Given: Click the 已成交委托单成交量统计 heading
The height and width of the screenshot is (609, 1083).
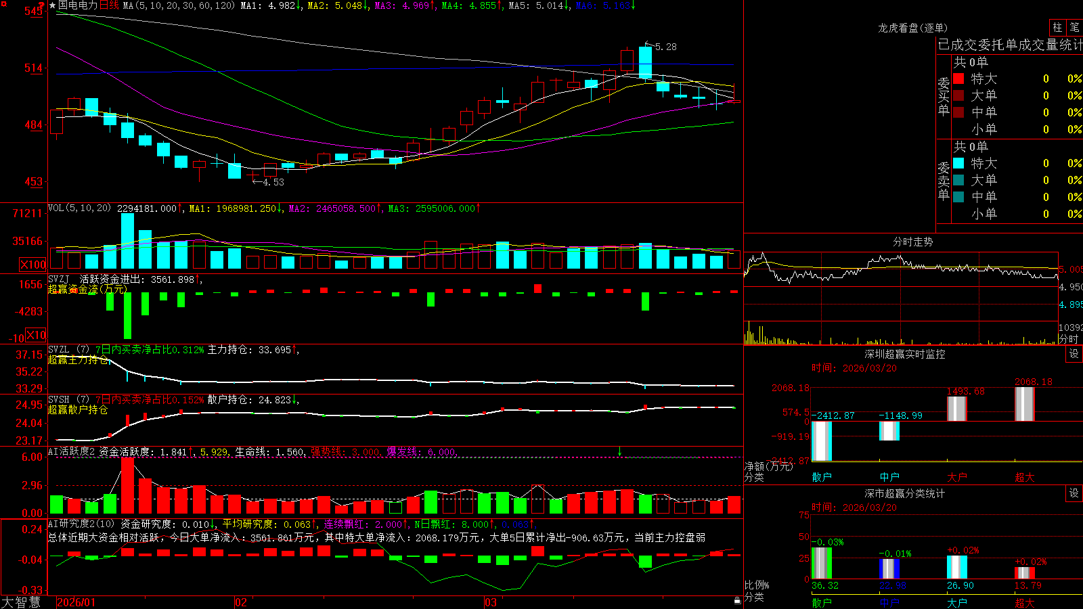Looking at the screenshot, I should pos(1010,45).
